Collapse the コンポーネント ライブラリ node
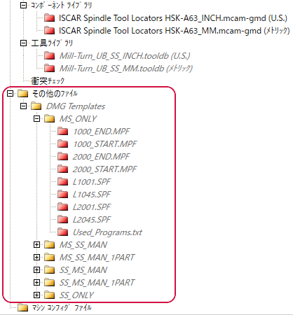Viewport: 293px width, 315px height. [x=23, y=6]
